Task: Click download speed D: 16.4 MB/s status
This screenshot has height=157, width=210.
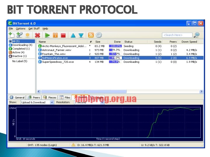Action: click(93, 145)
